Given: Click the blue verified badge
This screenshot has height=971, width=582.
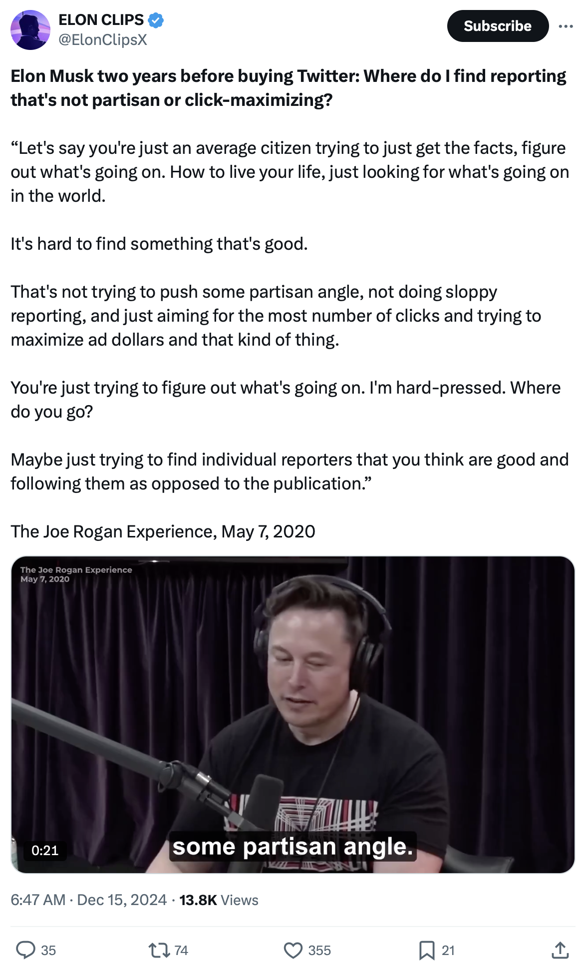Looking at the screenshot, I should pyautogui.click(x=156, y=20).
